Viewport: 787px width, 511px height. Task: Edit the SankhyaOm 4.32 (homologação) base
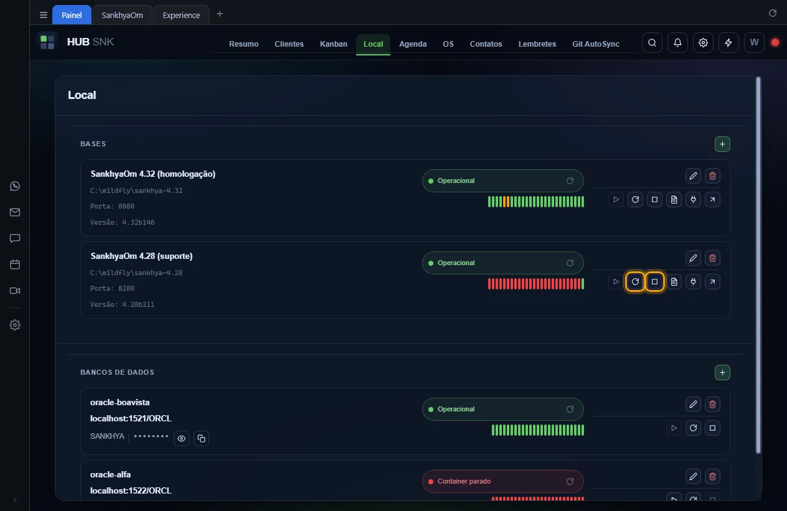coord(693,176)
